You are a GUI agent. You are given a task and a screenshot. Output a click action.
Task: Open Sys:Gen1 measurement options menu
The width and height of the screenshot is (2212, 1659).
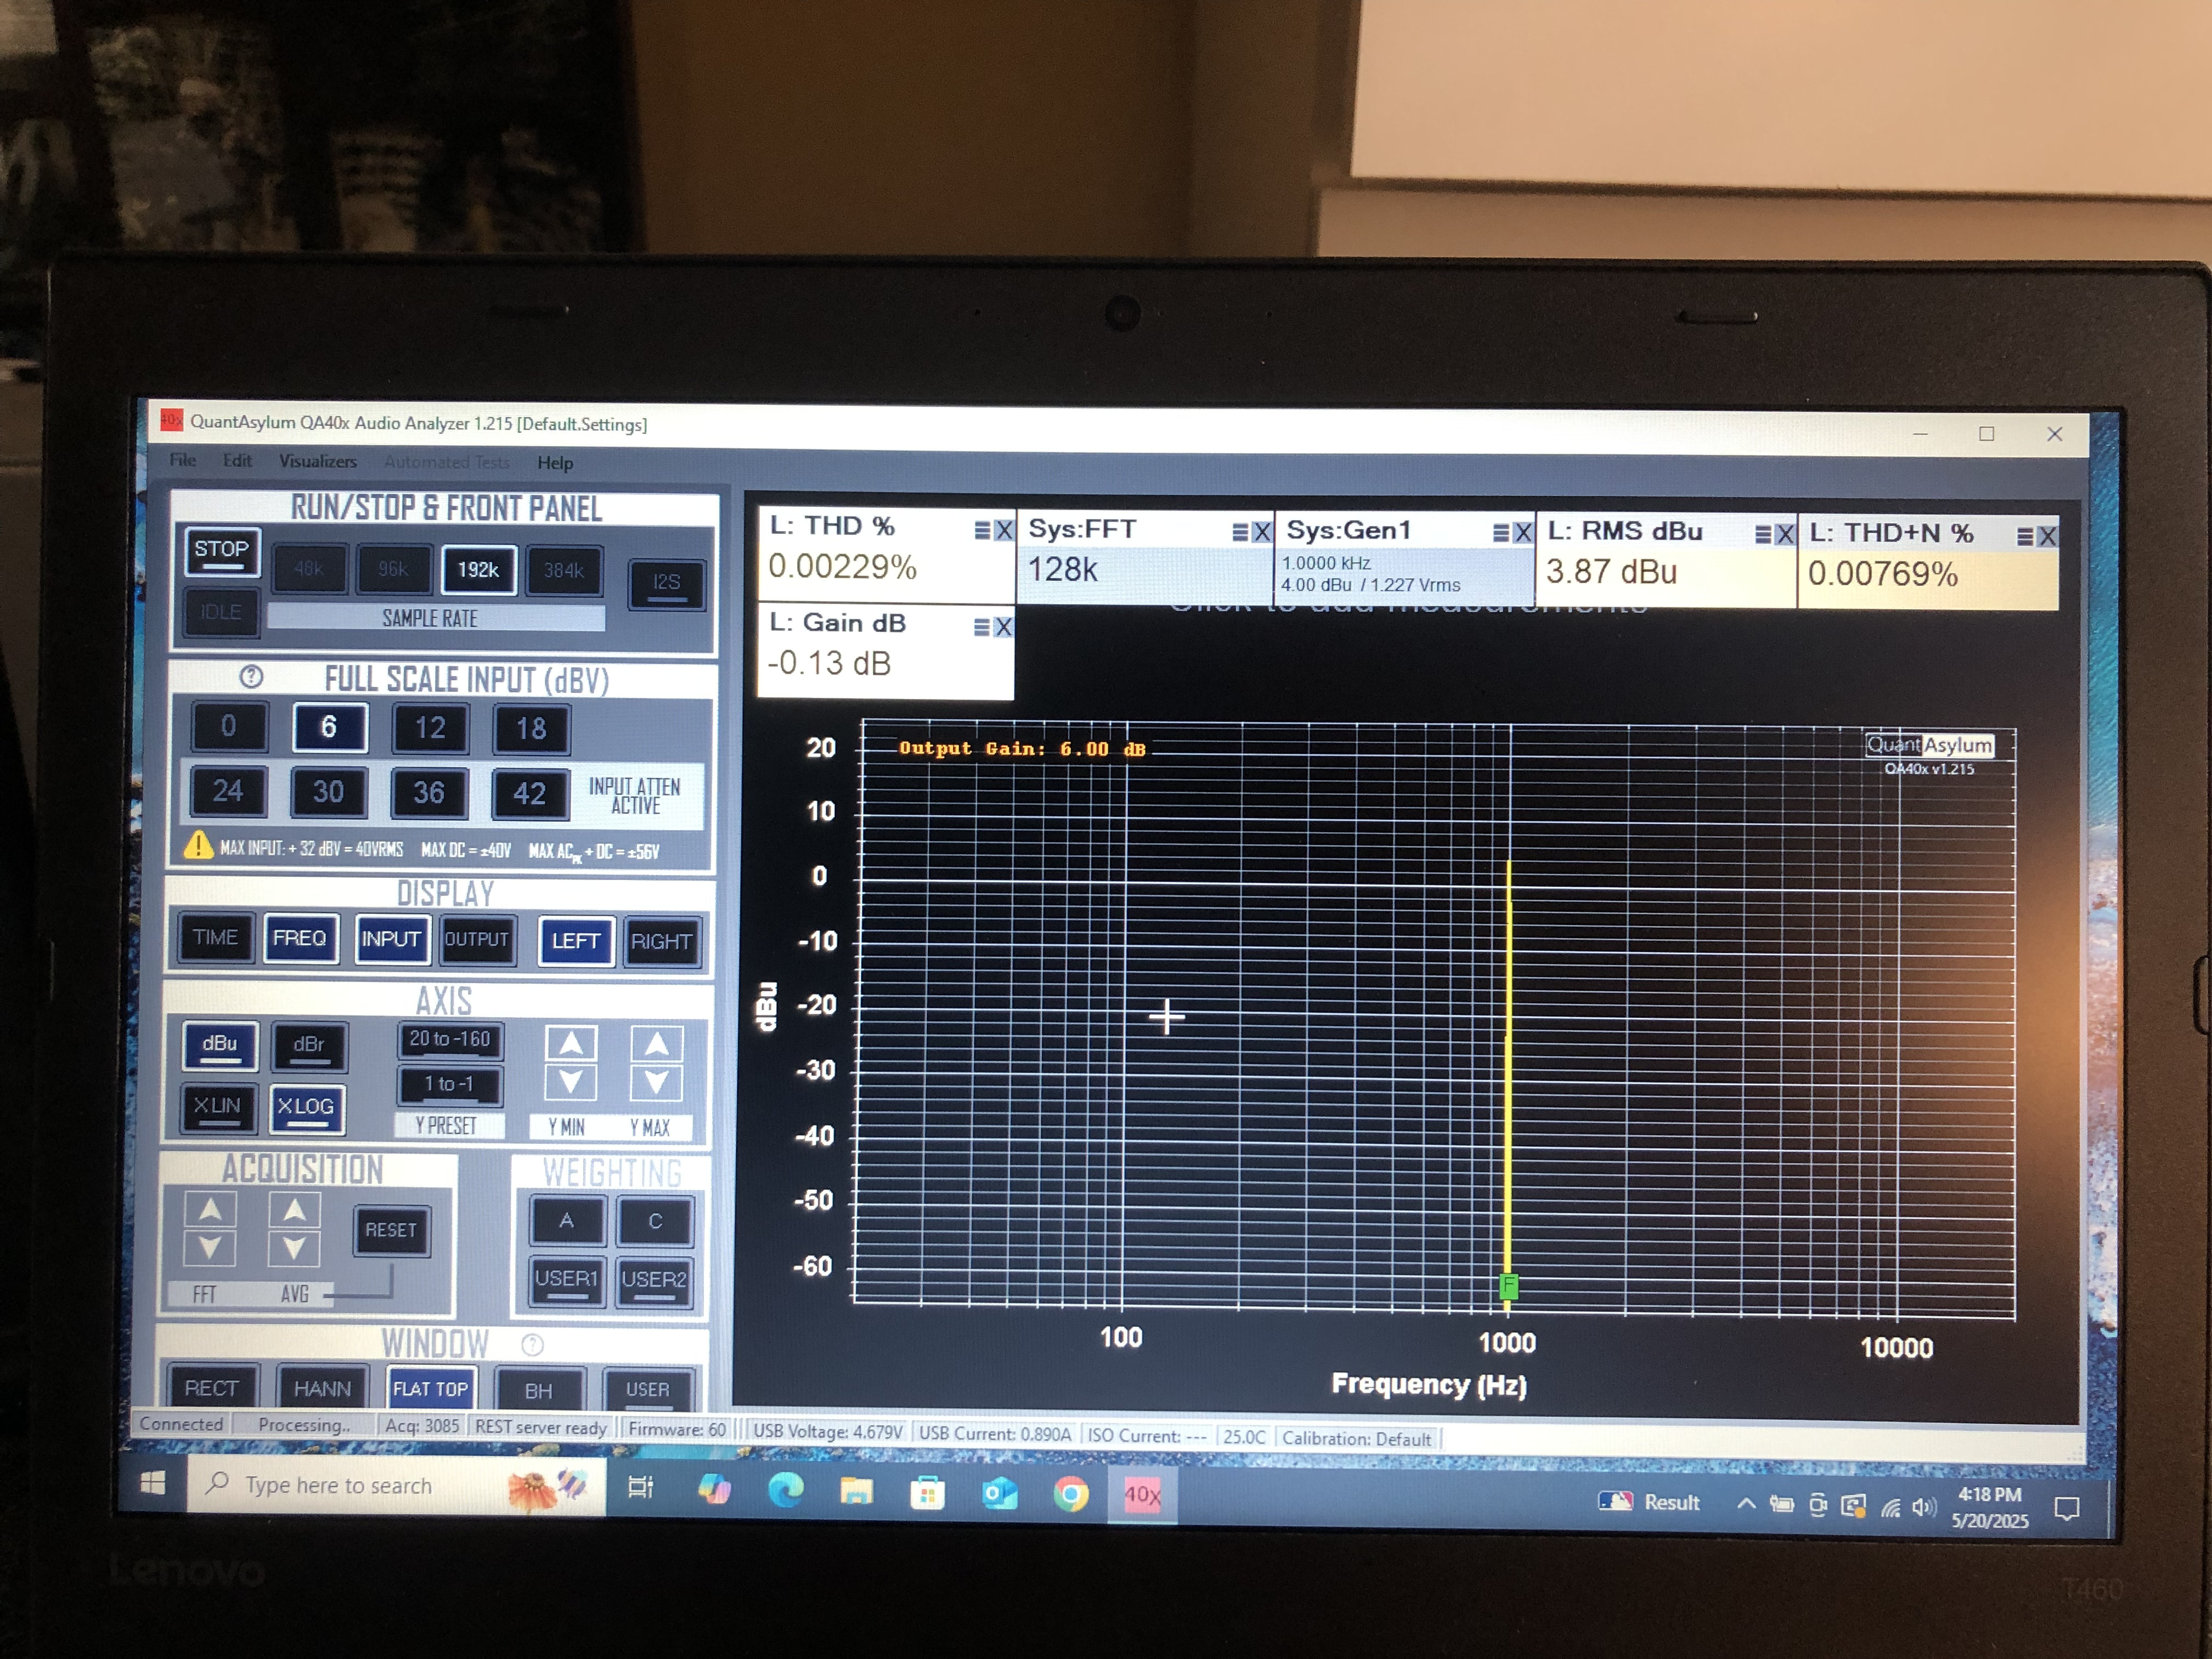1501,534
